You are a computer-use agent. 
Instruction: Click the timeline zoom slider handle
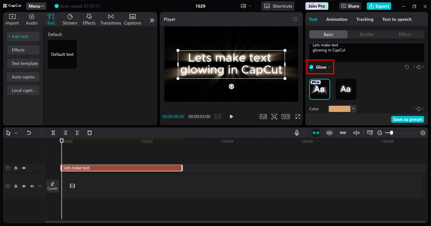(x=391, y=133)
